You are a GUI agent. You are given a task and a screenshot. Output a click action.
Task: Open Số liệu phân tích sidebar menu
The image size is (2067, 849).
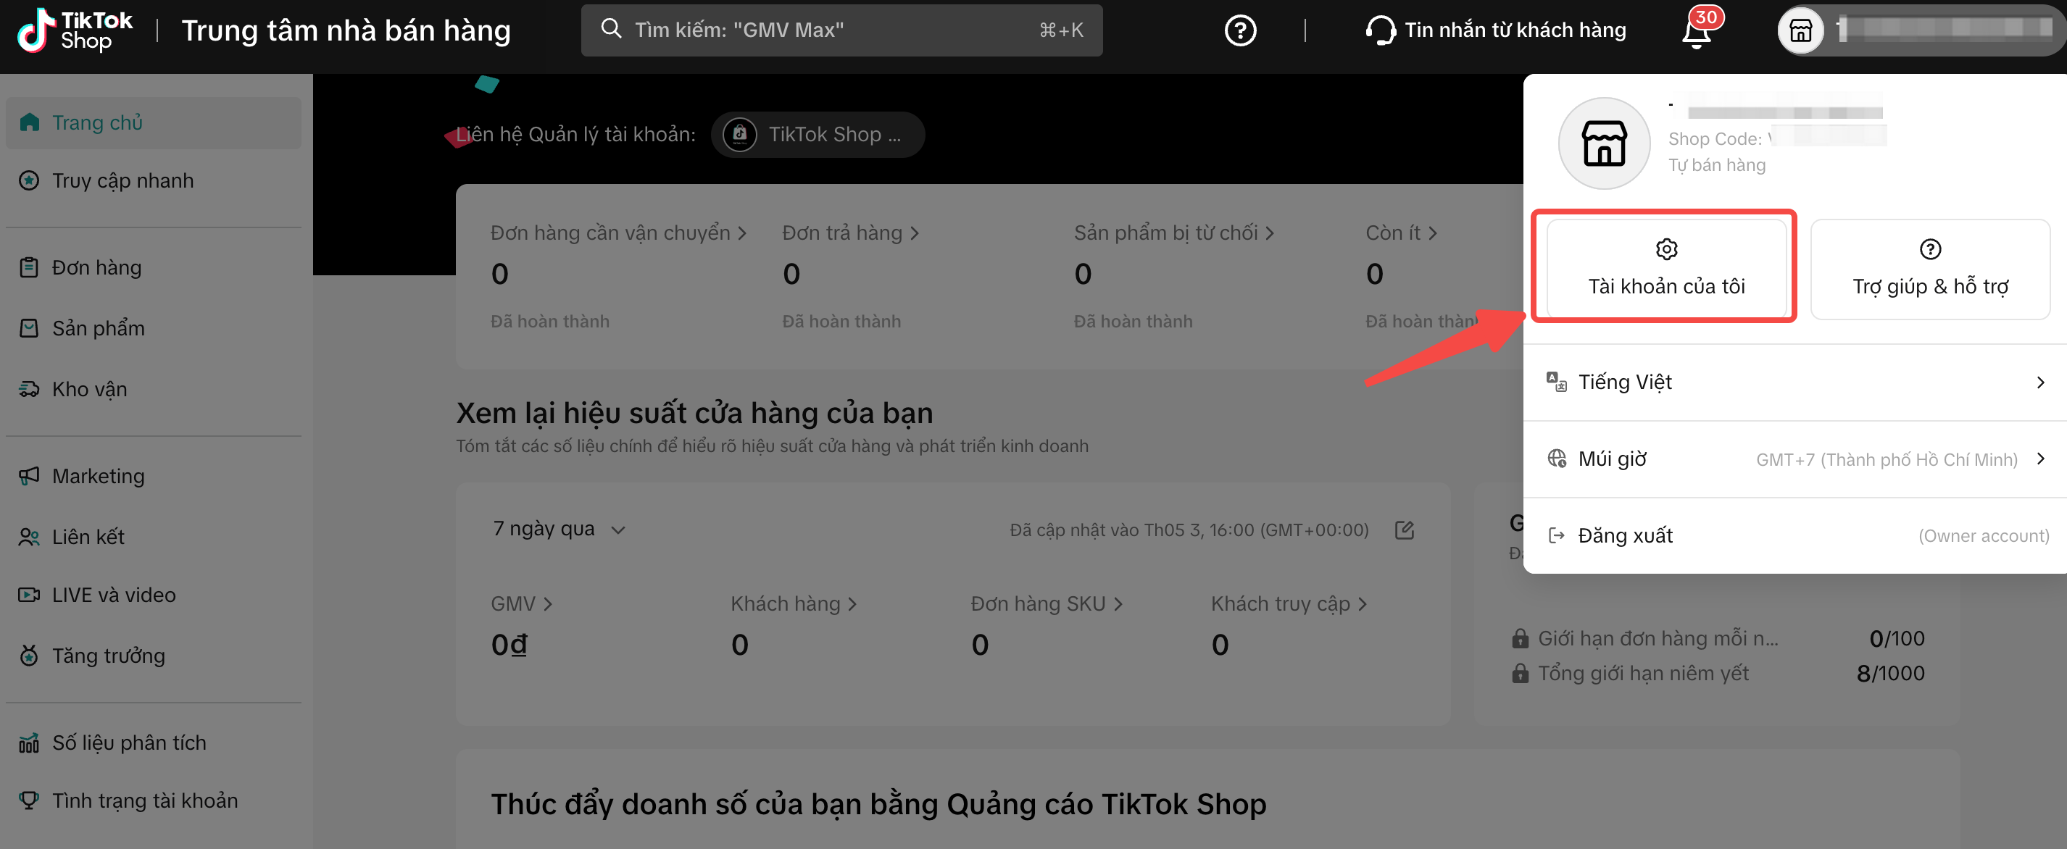click(x=153, y=743)
